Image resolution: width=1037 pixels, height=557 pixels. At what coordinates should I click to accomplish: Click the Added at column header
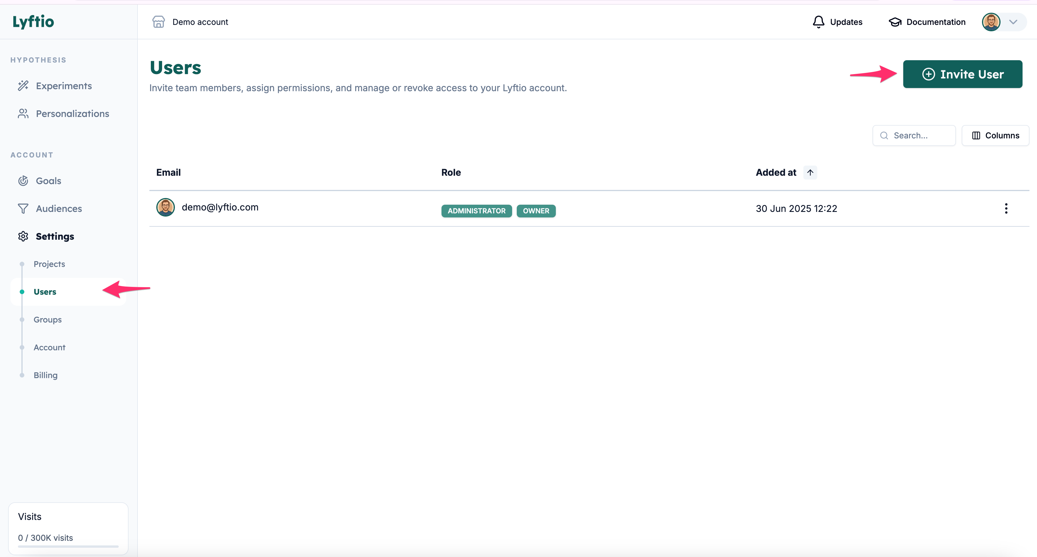(x=776, y=172)
